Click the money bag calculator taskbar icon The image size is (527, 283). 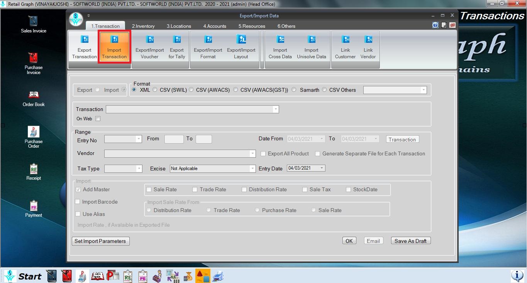tap(188, 276)
